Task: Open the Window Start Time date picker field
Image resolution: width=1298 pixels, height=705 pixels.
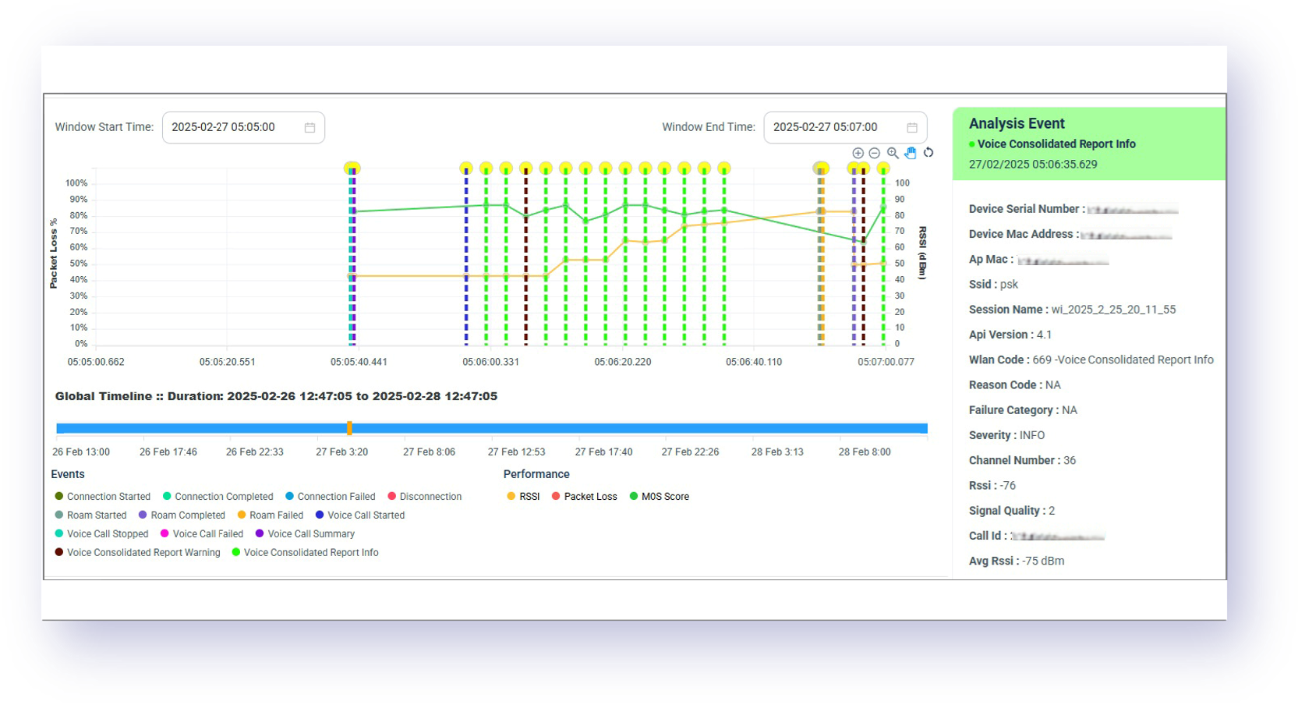Action: (234, 128)
